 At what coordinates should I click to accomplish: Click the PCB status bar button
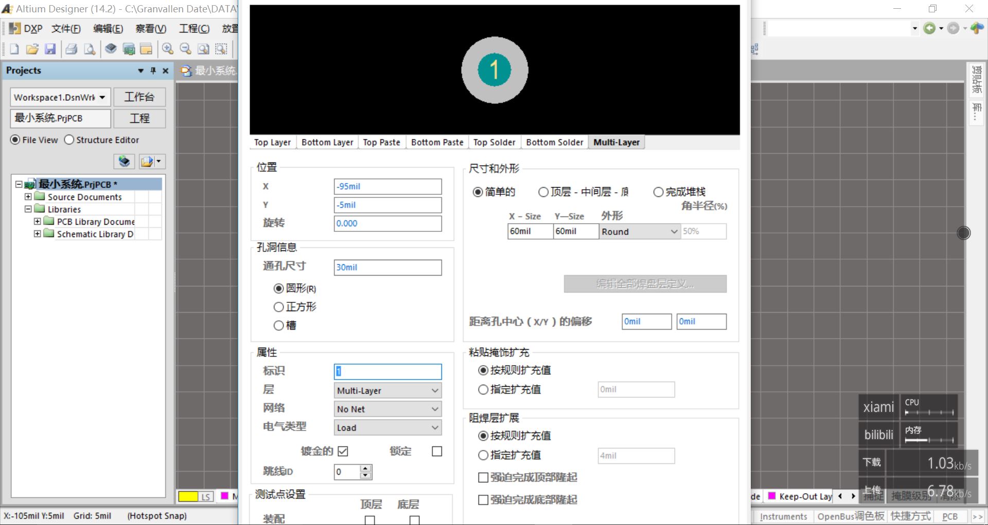(x=950, y=516)
